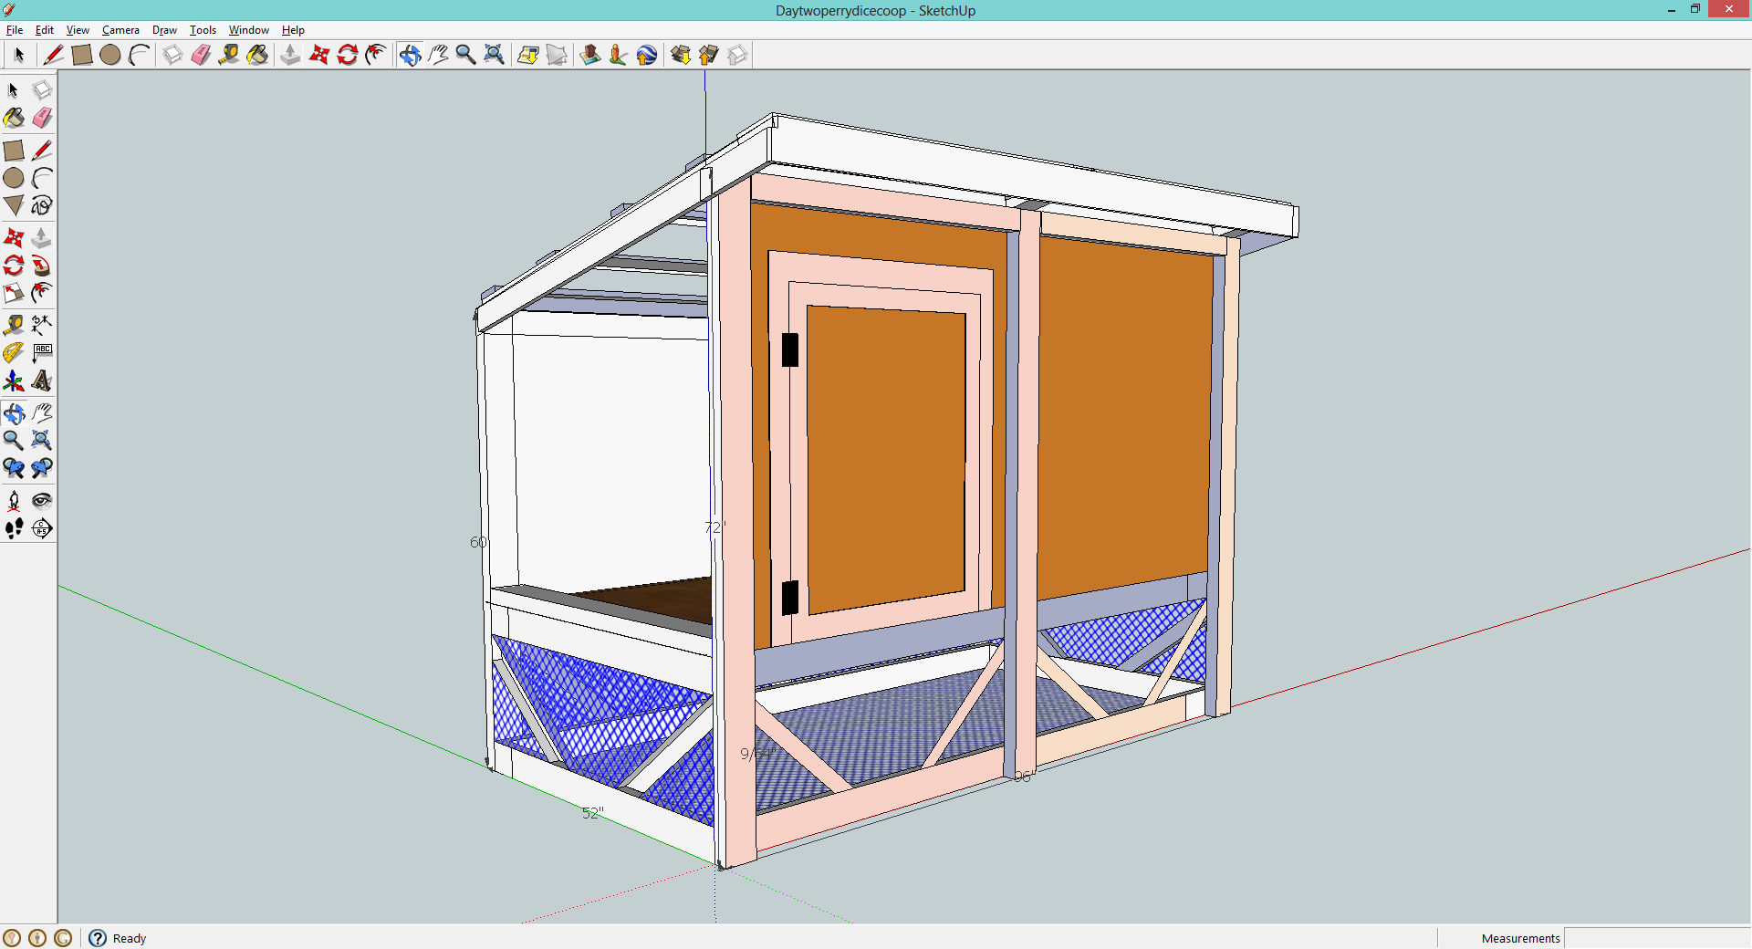Screen dimensions: 1752x949
Task: Click the Position Camera tool
Action: coord(14,500)
